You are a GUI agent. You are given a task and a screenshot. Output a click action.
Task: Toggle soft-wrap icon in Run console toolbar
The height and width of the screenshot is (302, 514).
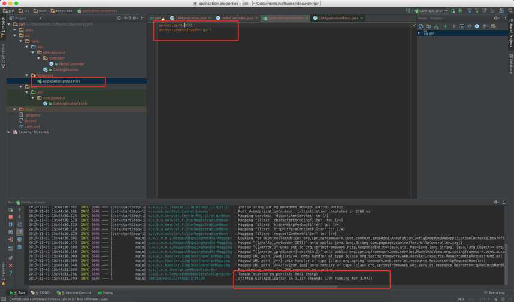19,224
